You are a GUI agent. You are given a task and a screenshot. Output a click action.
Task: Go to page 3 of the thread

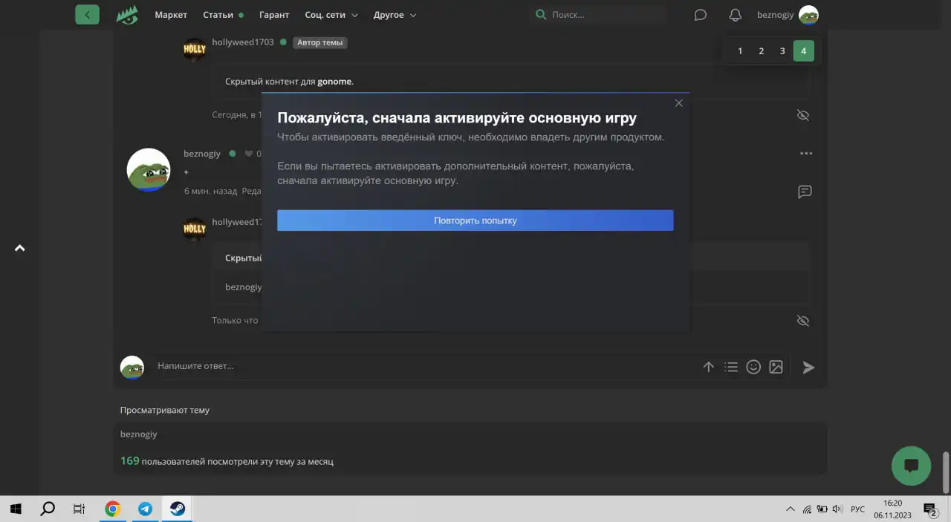[x=782, y=51]
